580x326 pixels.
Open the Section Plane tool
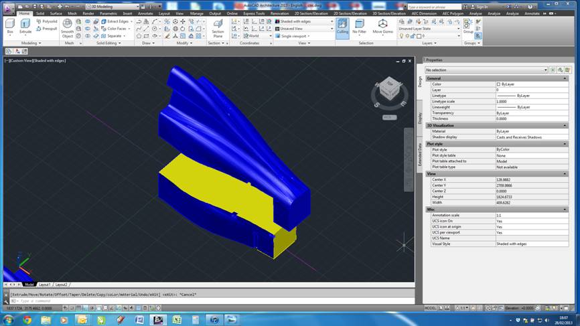pyautogui.click(x=218, y=27)
